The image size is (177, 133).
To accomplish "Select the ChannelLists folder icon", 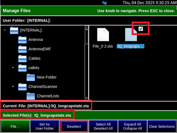I will pos(31,96).
